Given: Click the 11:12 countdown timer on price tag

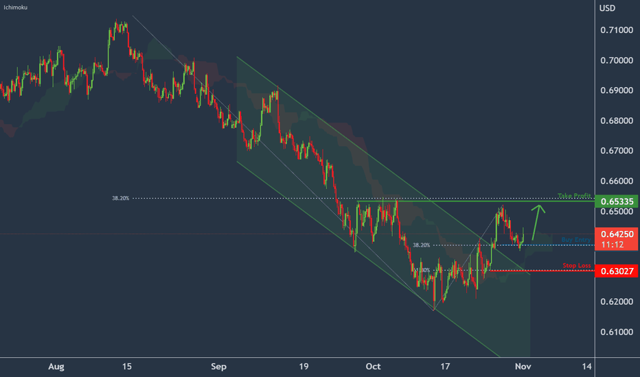Looking at the screenshot, I should (613, 245).
